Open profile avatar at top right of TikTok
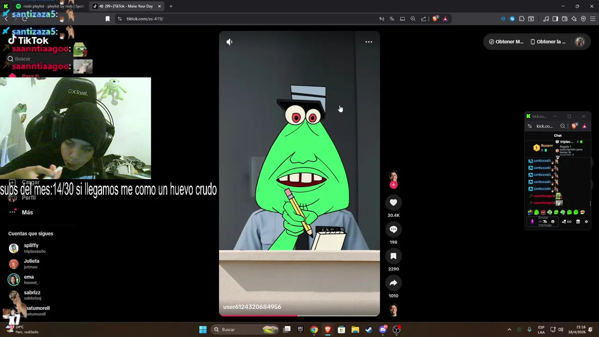This screenshot has width=599, height=337. tap(580, 42)
